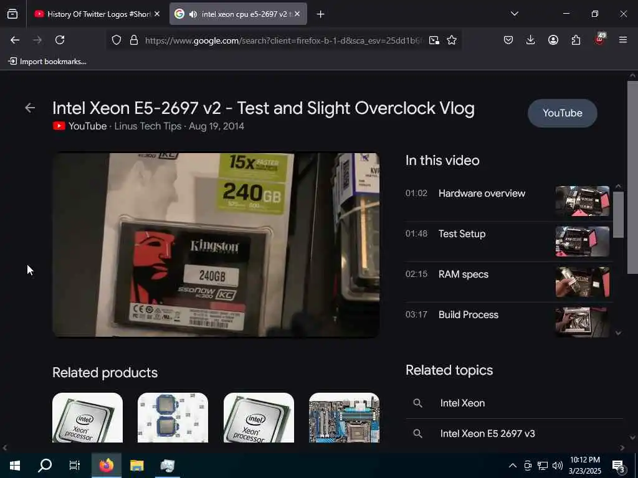Image resolution: width=638 pixels, height=478 pixels.
Task: Click Firefox icon in the taskbar
Action: [x=106, y=465]
